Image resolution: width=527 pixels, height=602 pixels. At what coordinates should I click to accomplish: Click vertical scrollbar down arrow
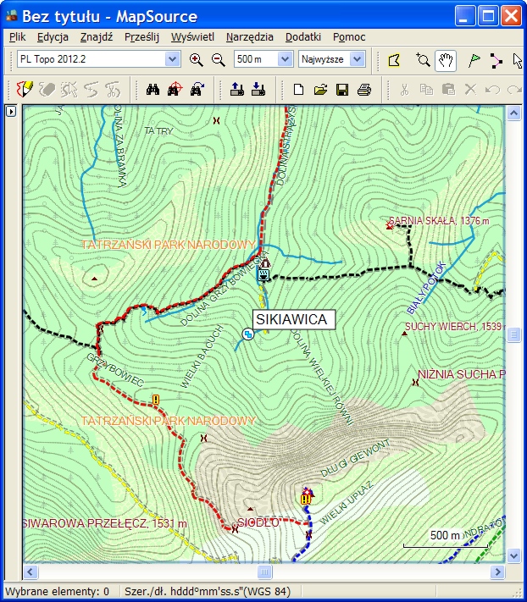tap(514, 555)
